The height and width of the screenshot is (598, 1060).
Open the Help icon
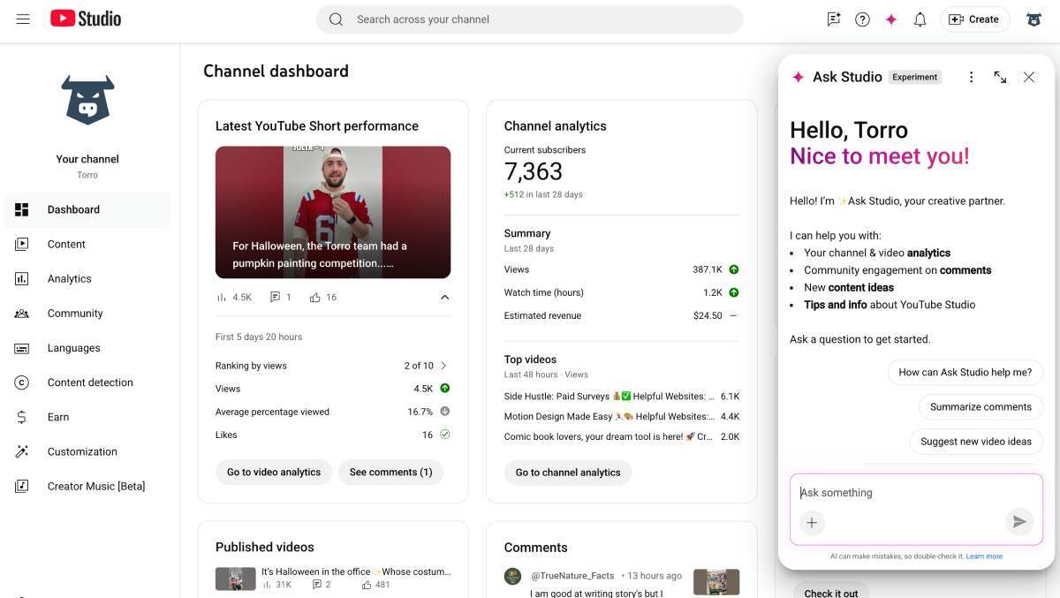click(x=862, y=19)
